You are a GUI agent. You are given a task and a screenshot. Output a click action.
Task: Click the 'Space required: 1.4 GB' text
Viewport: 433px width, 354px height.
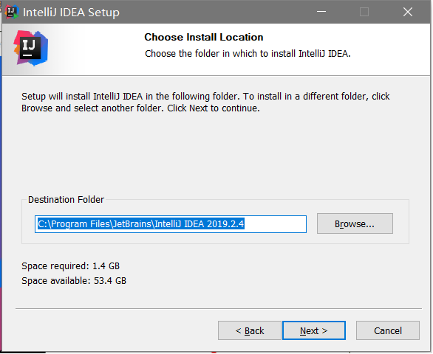point(71,266)
